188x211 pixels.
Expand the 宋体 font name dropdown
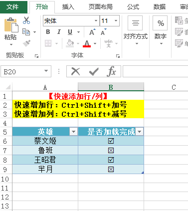tap(96, 21)
